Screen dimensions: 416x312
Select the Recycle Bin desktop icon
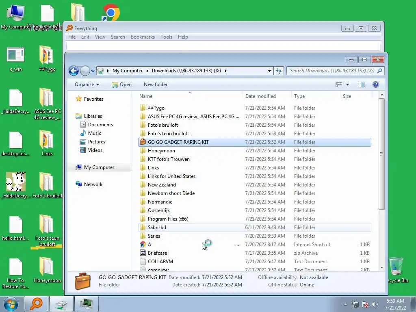(397, 270)
